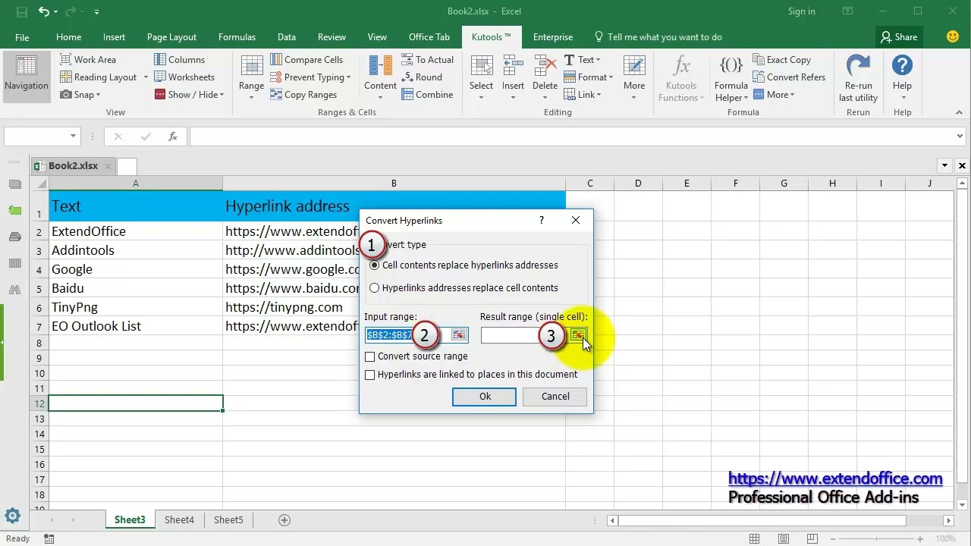Expand the Format dropdown
Viewport: 971px width, 546px height.
pos(610,77)
